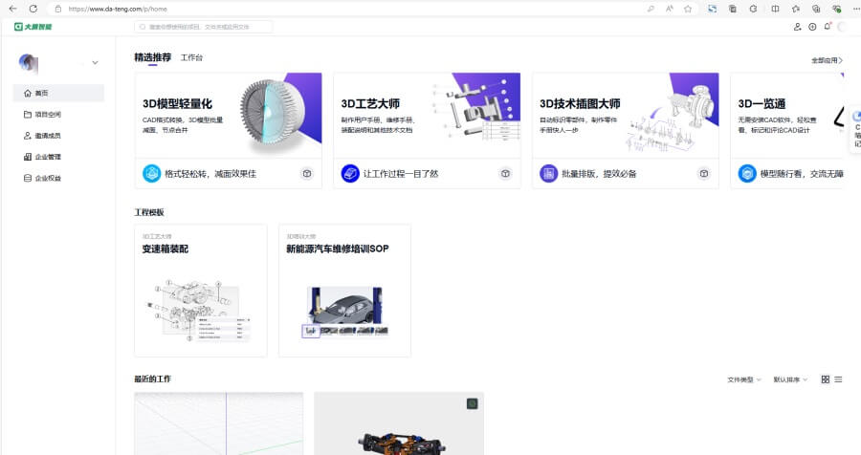Open the invite-user icon in the header

pos(797,27)
